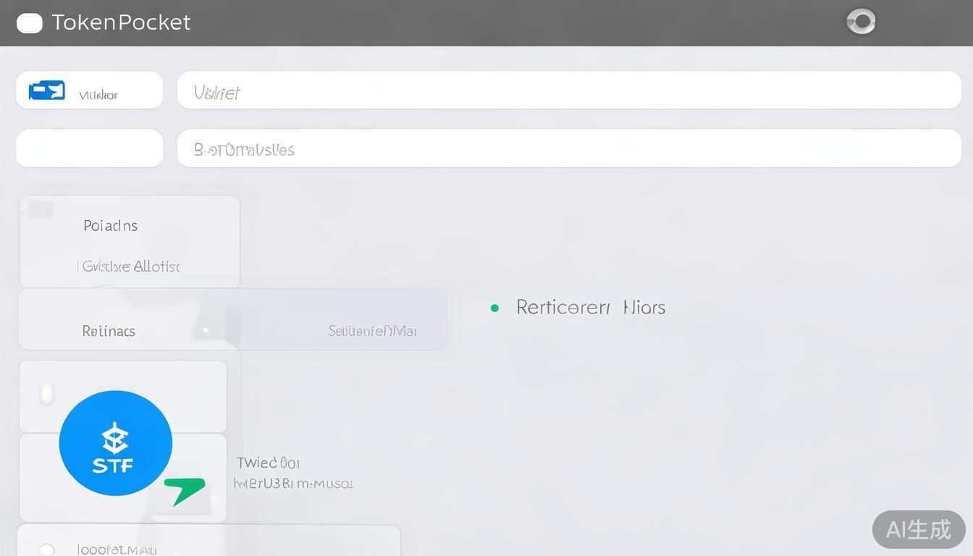Click the Rerticererr Hiors label
973x556 pixels.
click(590, 308)
